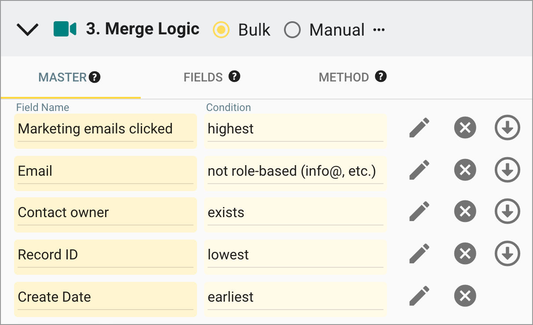Remove the Email field rule

click(465, 170)
